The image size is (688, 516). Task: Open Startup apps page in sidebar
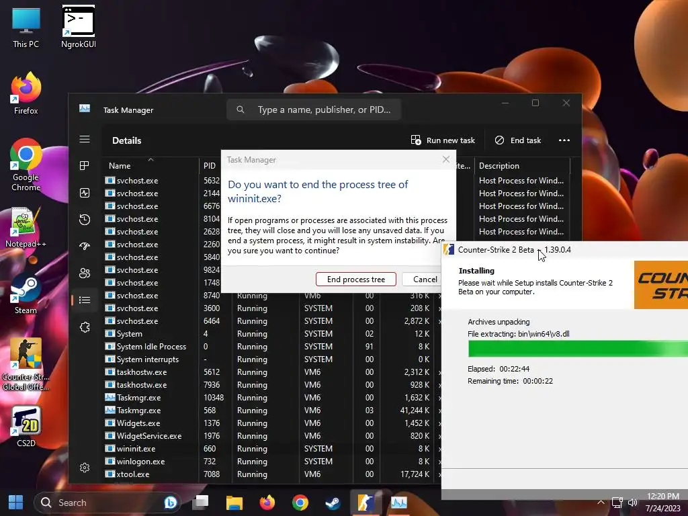click(x=85, y=246)
